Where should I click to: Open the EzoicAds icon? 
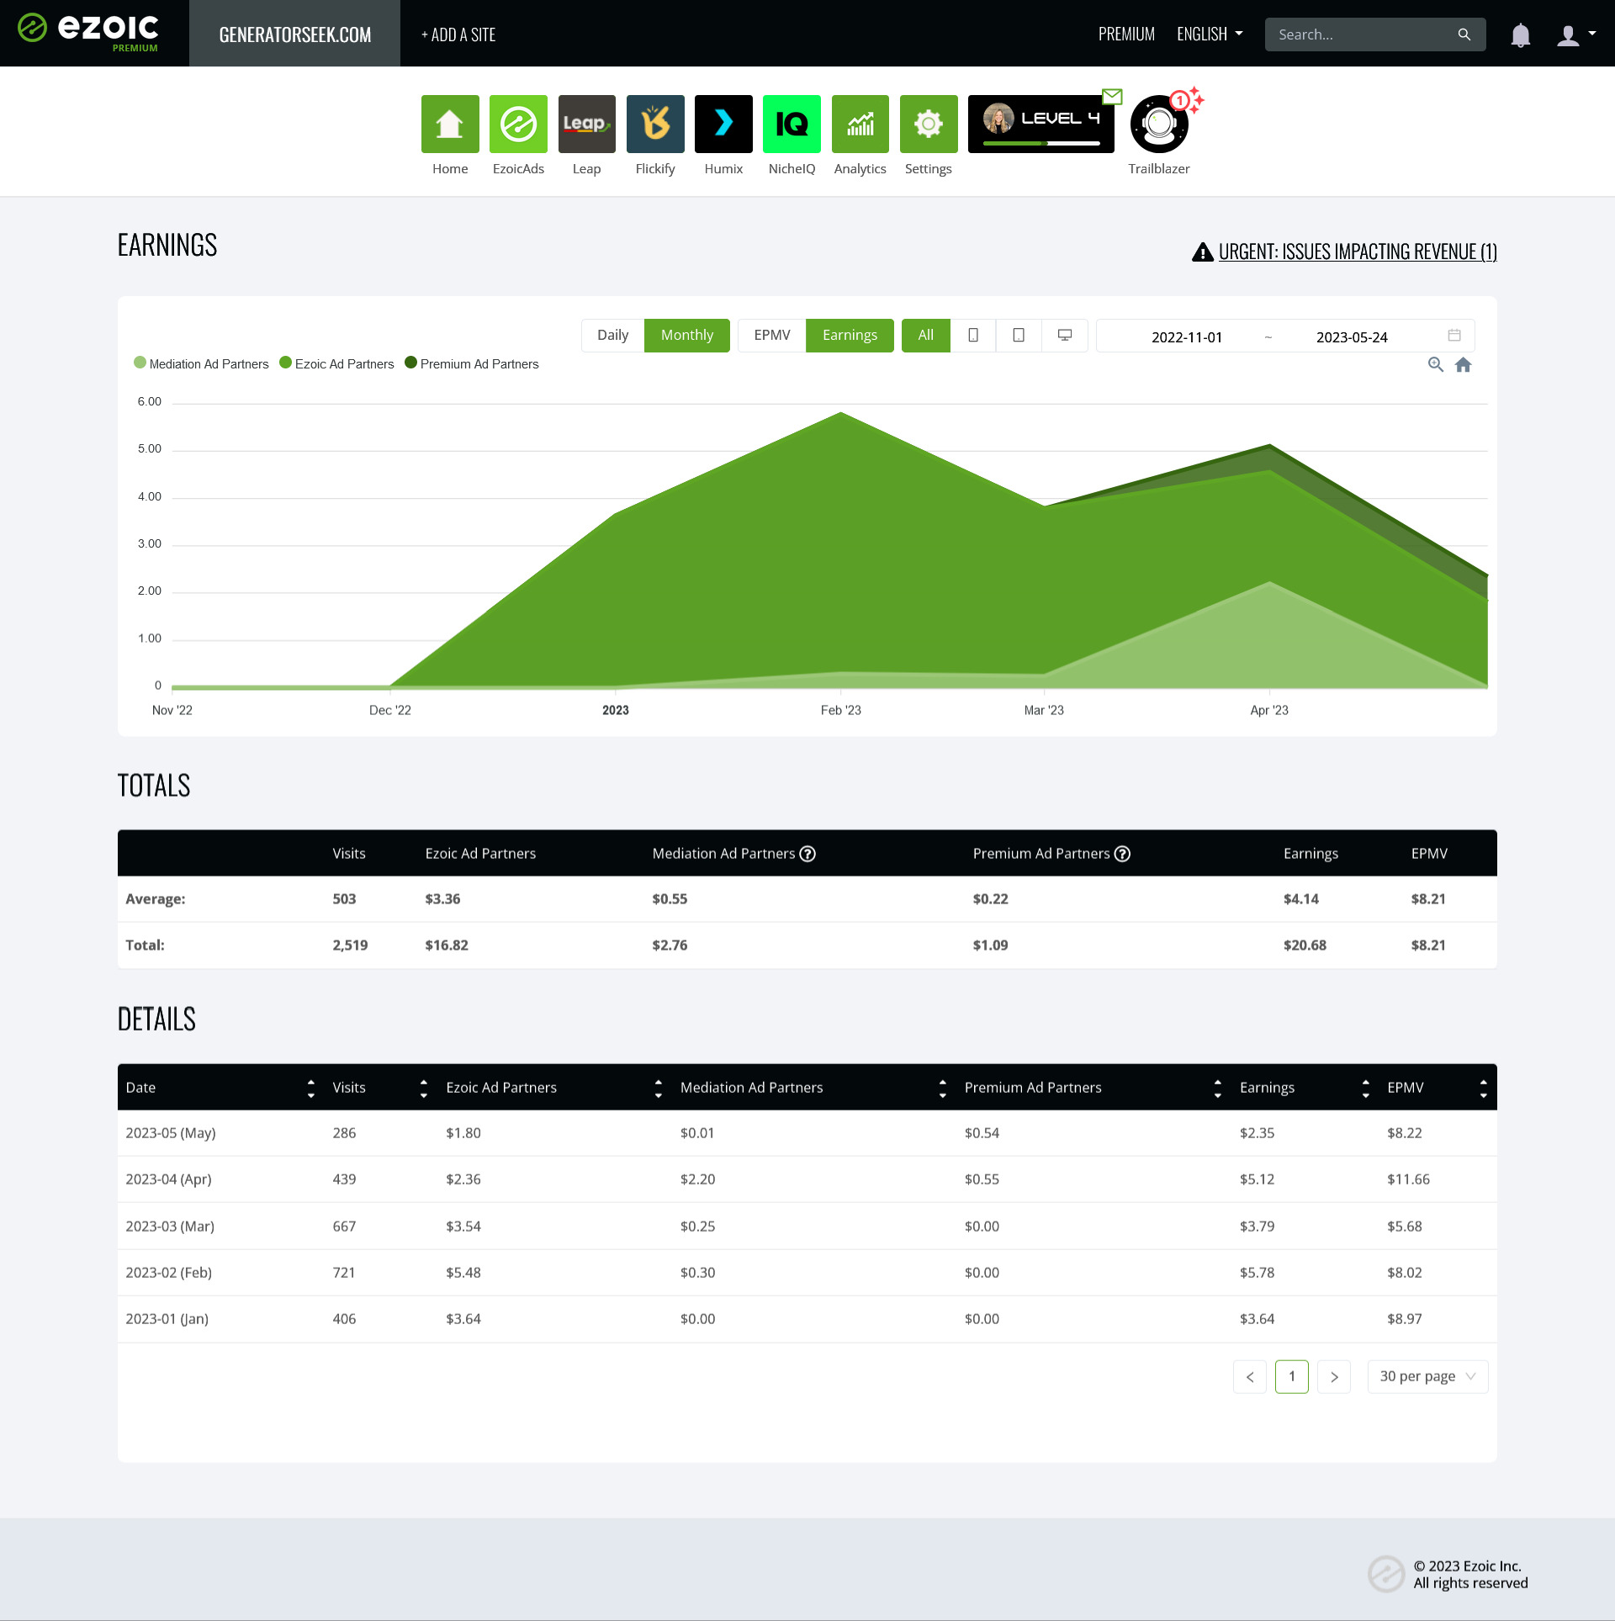[518, 124]
